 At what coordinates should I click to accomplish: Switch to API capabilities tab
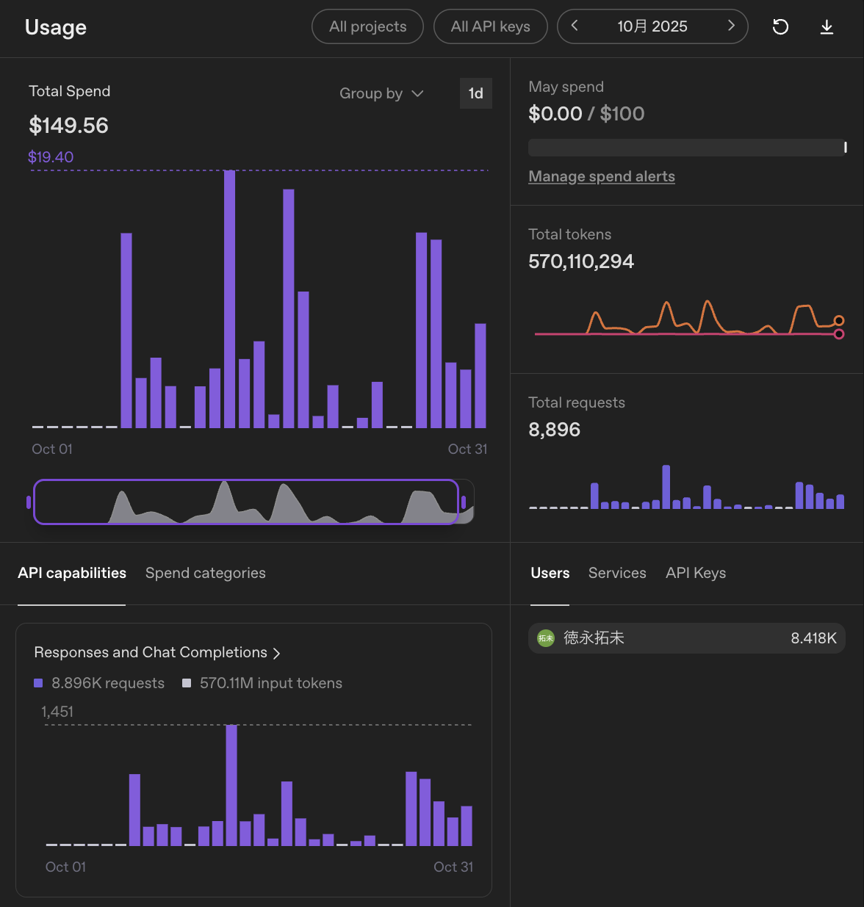[72, 573]
